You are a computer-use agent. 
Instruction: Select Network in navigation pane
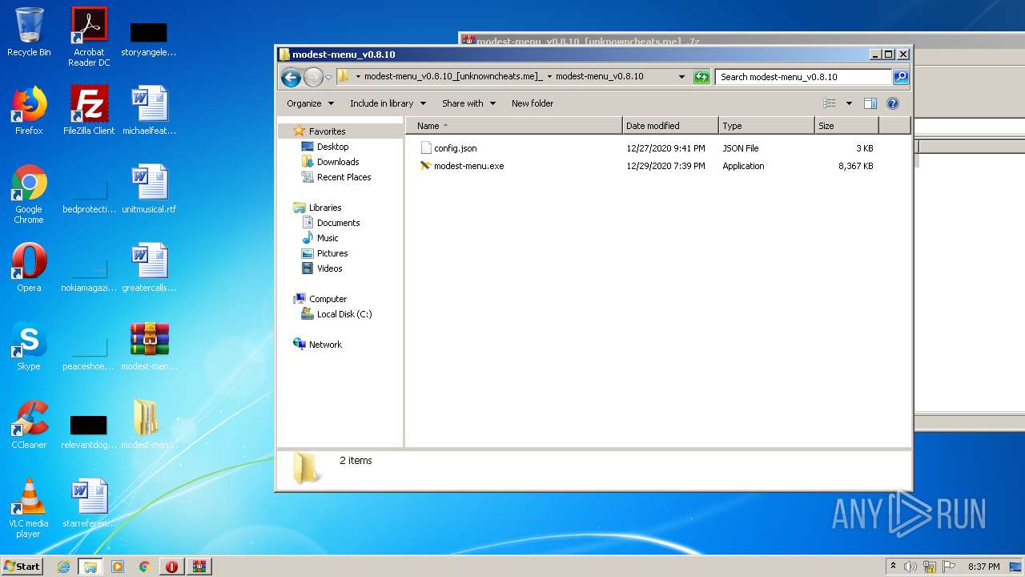point(325,345)
